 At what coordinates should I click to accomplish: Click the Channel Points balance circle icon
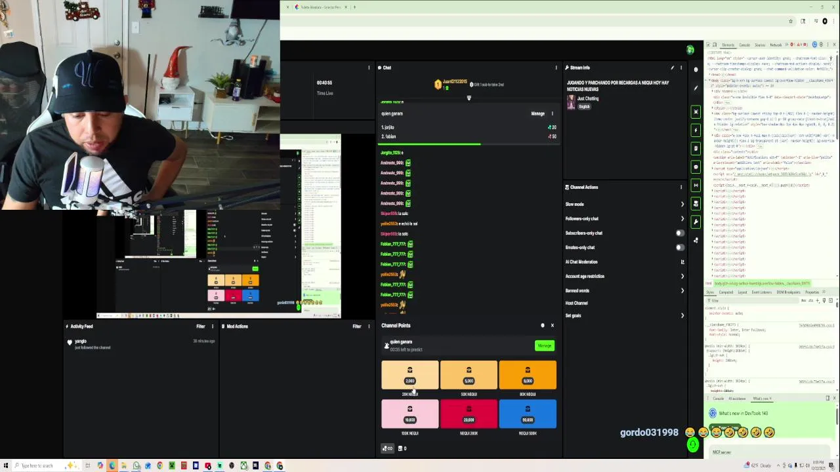542,325
